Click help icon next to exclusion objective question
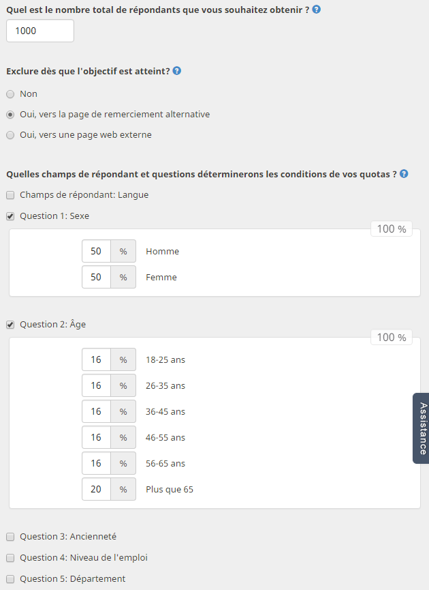This screenshot has width=429, height=590. (176, 71)
